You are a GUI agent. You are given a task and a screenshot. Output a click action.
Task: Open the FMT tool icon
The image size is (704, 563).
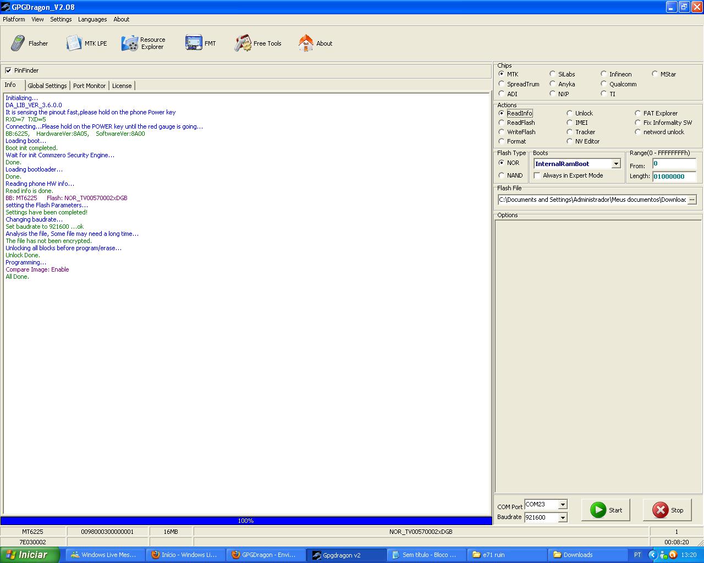tap(194, 43)
